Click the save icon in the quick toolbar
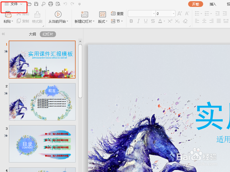 coord(36,4)
